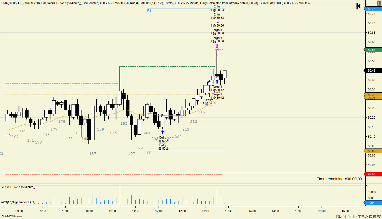The height and width of the screenshot is (219, 382).
Task: Click the 50.60 price axis label
Action: coord(371,42)
